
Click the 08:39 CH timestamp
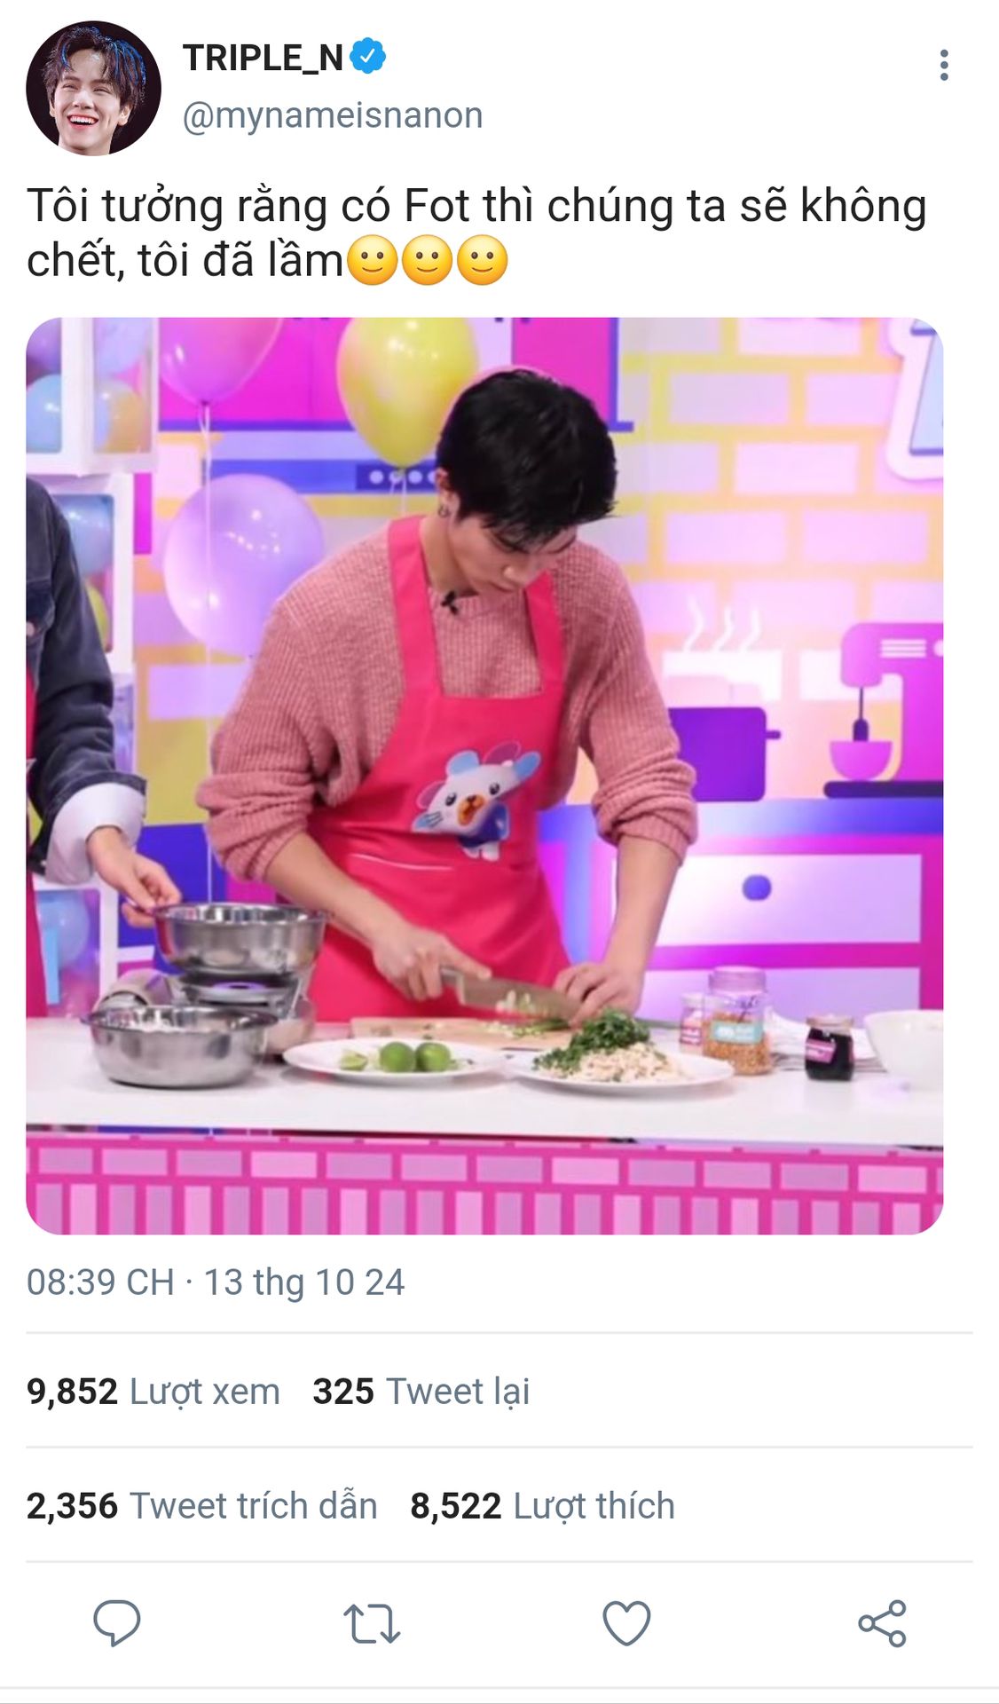[x=100, y=1282]
